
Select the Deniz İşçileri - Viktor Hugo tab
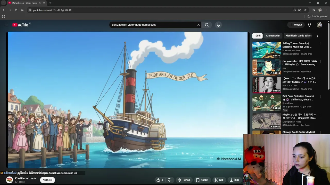[27, 3]
